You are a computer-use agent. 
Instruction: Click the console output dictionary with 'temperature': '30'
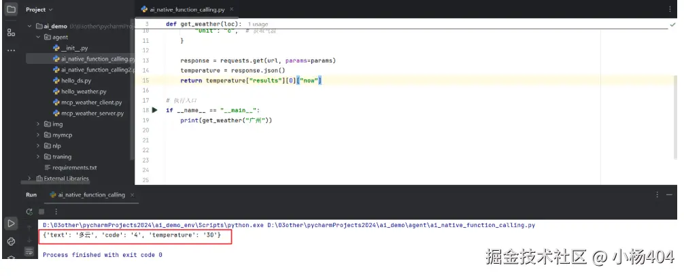pyautogui.click(x=132, y=235)
